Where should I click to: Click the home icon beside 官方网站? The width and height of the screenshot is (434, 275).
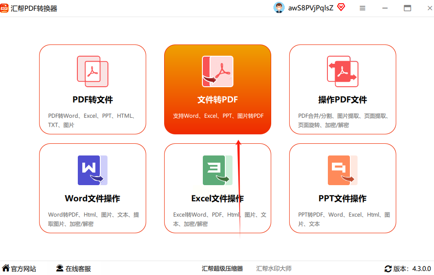[x=5, y=268]
